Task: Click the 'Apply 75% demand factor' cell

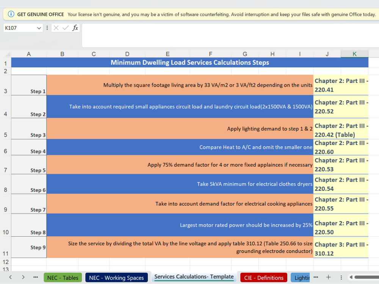Action: 180,164
